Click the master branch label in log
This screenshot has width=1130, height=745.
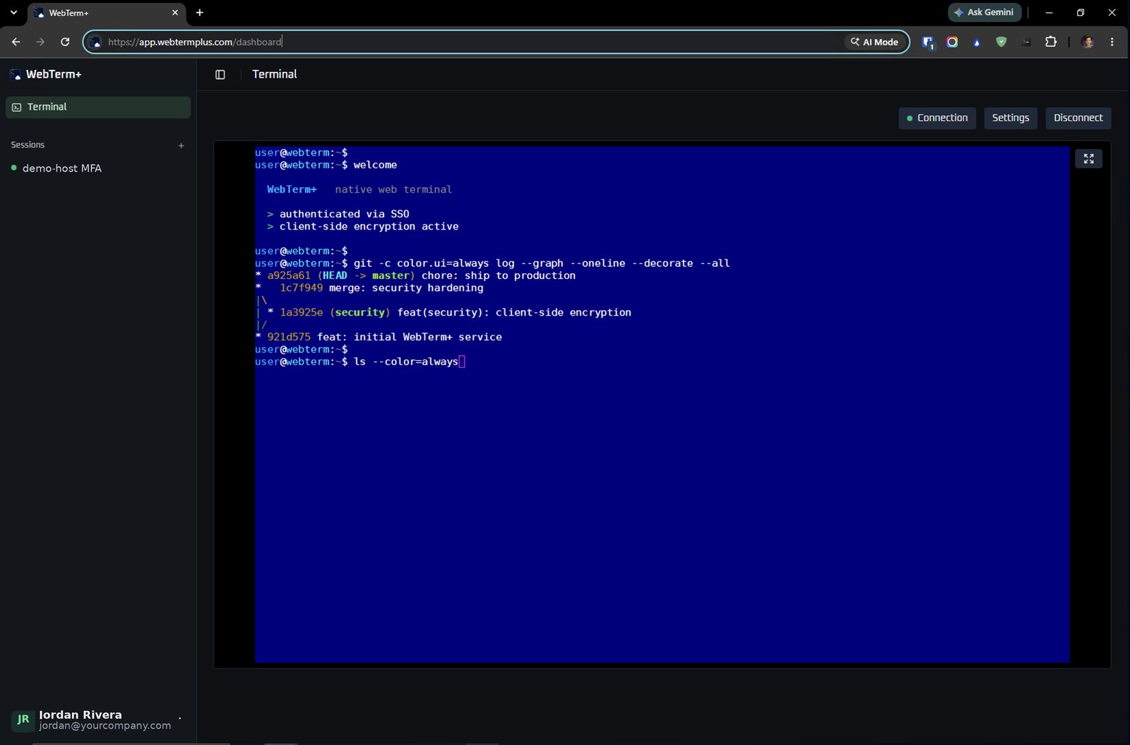(x=391, y=275)
